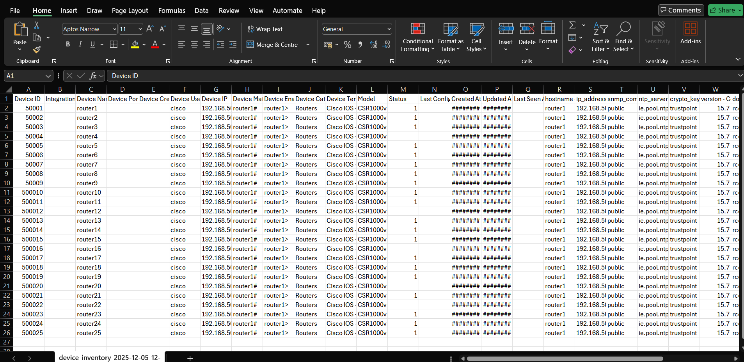Image resolution: width=744 pixels, height=362 pixels.
Task: Toggle underline formatting
Action: (92, 44)
